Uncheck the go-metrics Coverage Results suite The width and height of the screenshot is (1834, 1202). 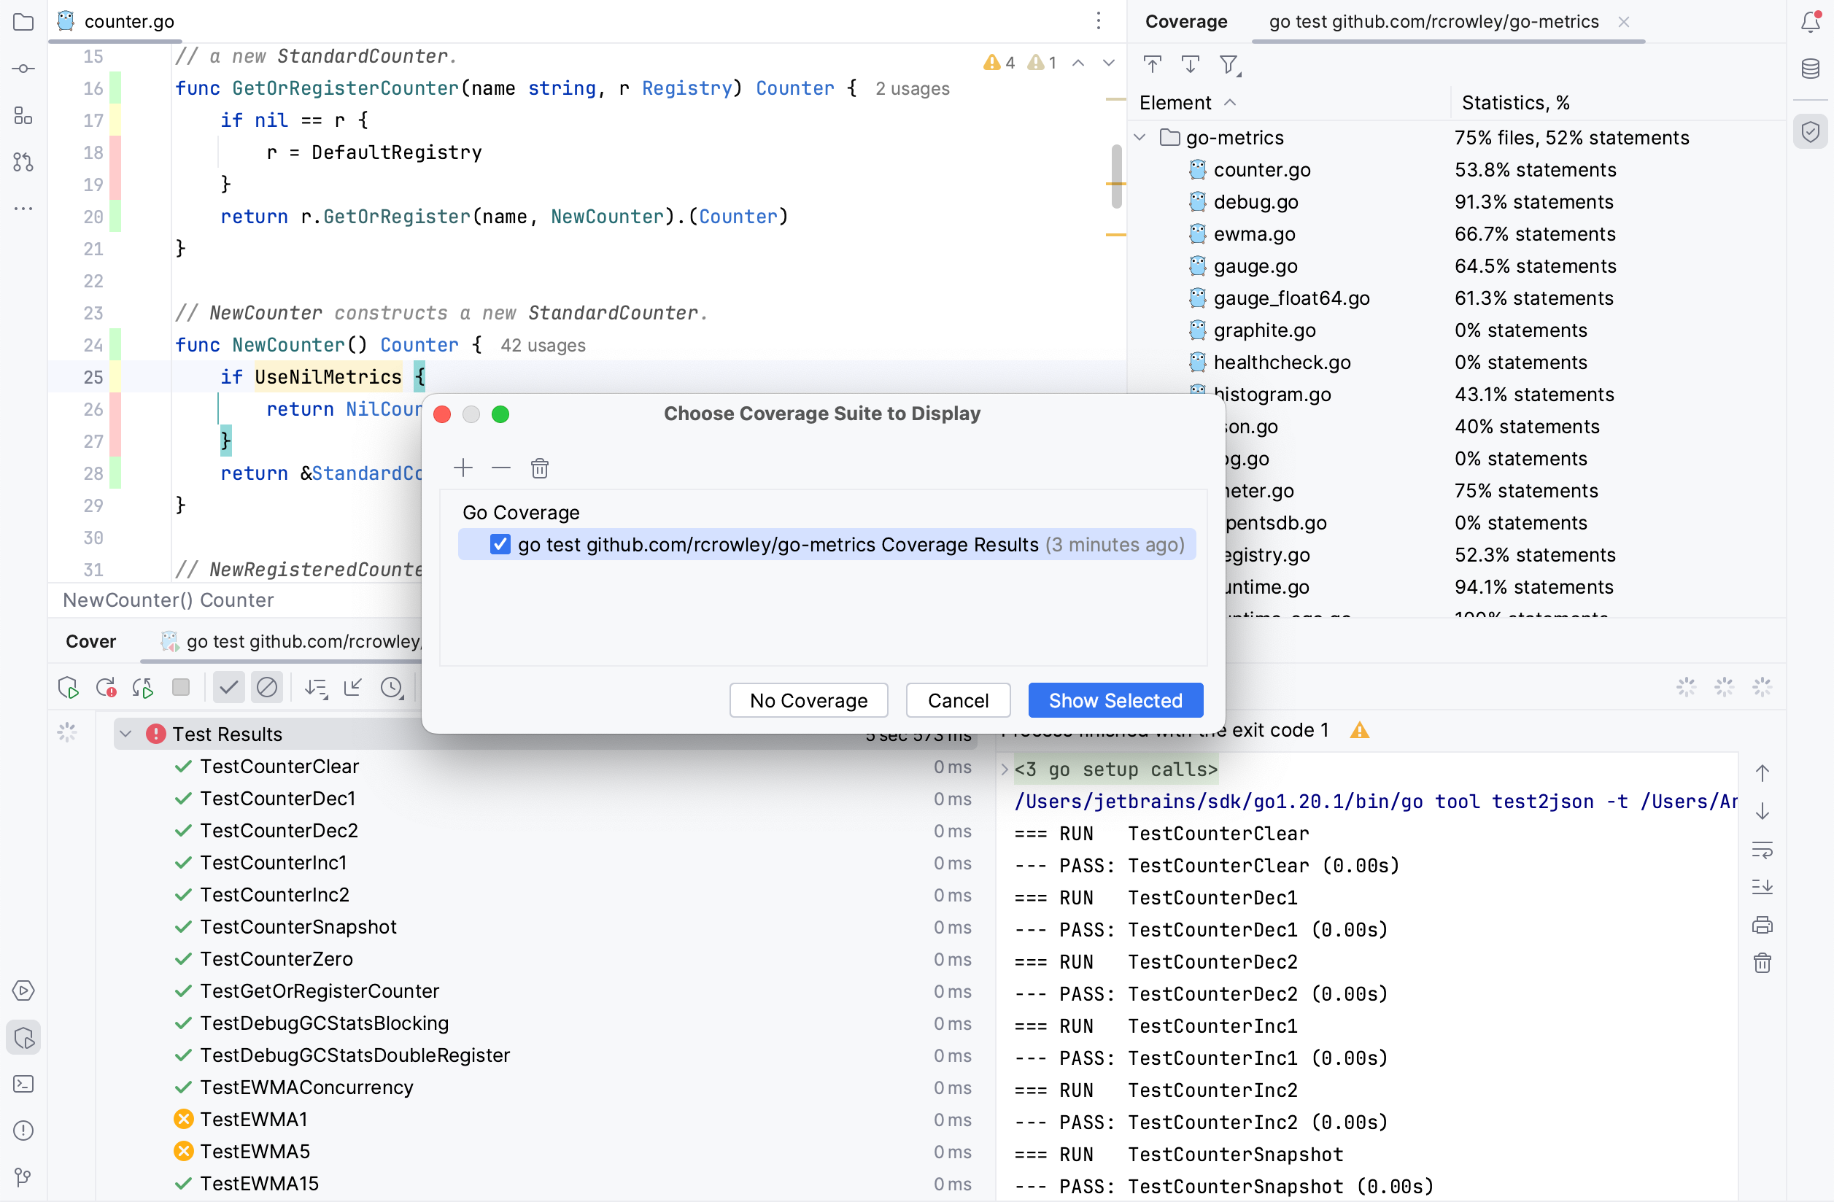(x=500, y=544)
